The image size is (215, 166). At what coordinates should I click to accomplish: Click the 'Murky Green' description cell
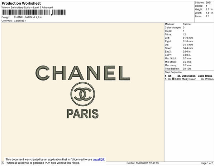click(x=189, y=79)
